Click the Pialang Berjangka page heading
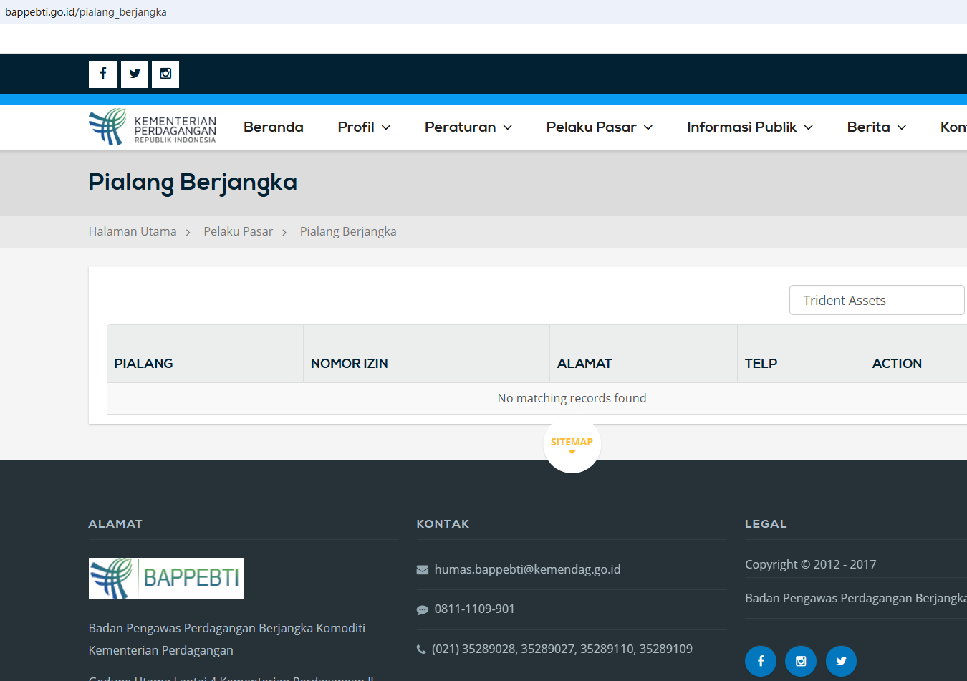The height and width of the screenshot is (681, 967). [x=193, y=183]
